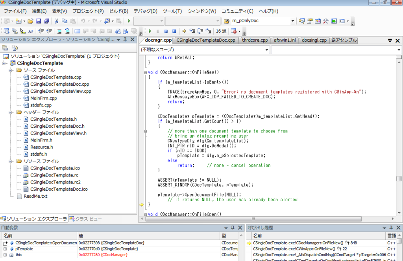Click Show All Files icon in Solution Explorer
403x261 pixels.
[15, 48]
